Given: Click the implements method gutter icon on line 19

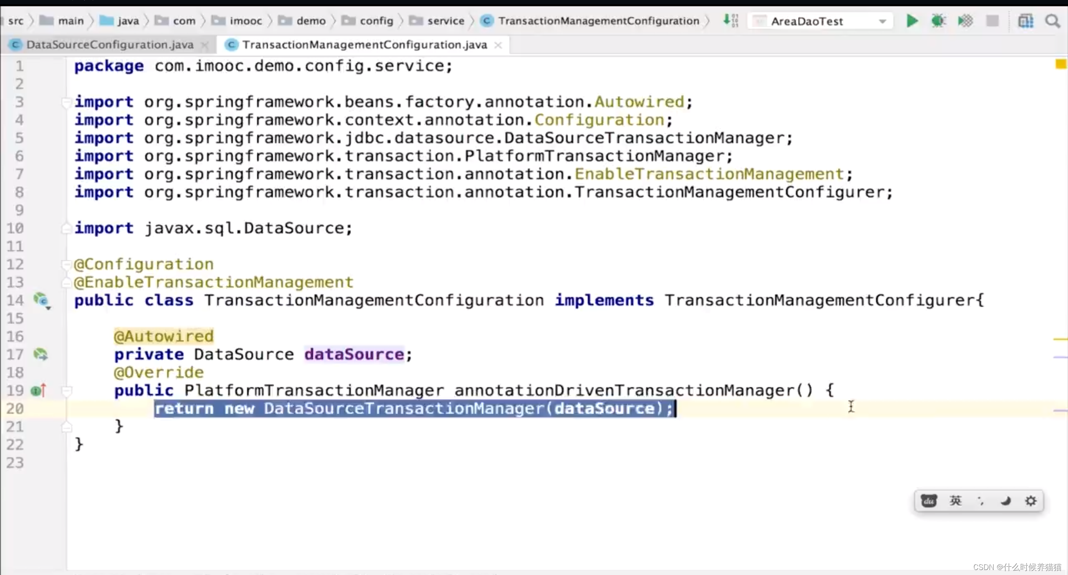Looking at the screenshot, I should tap(38, 391).
